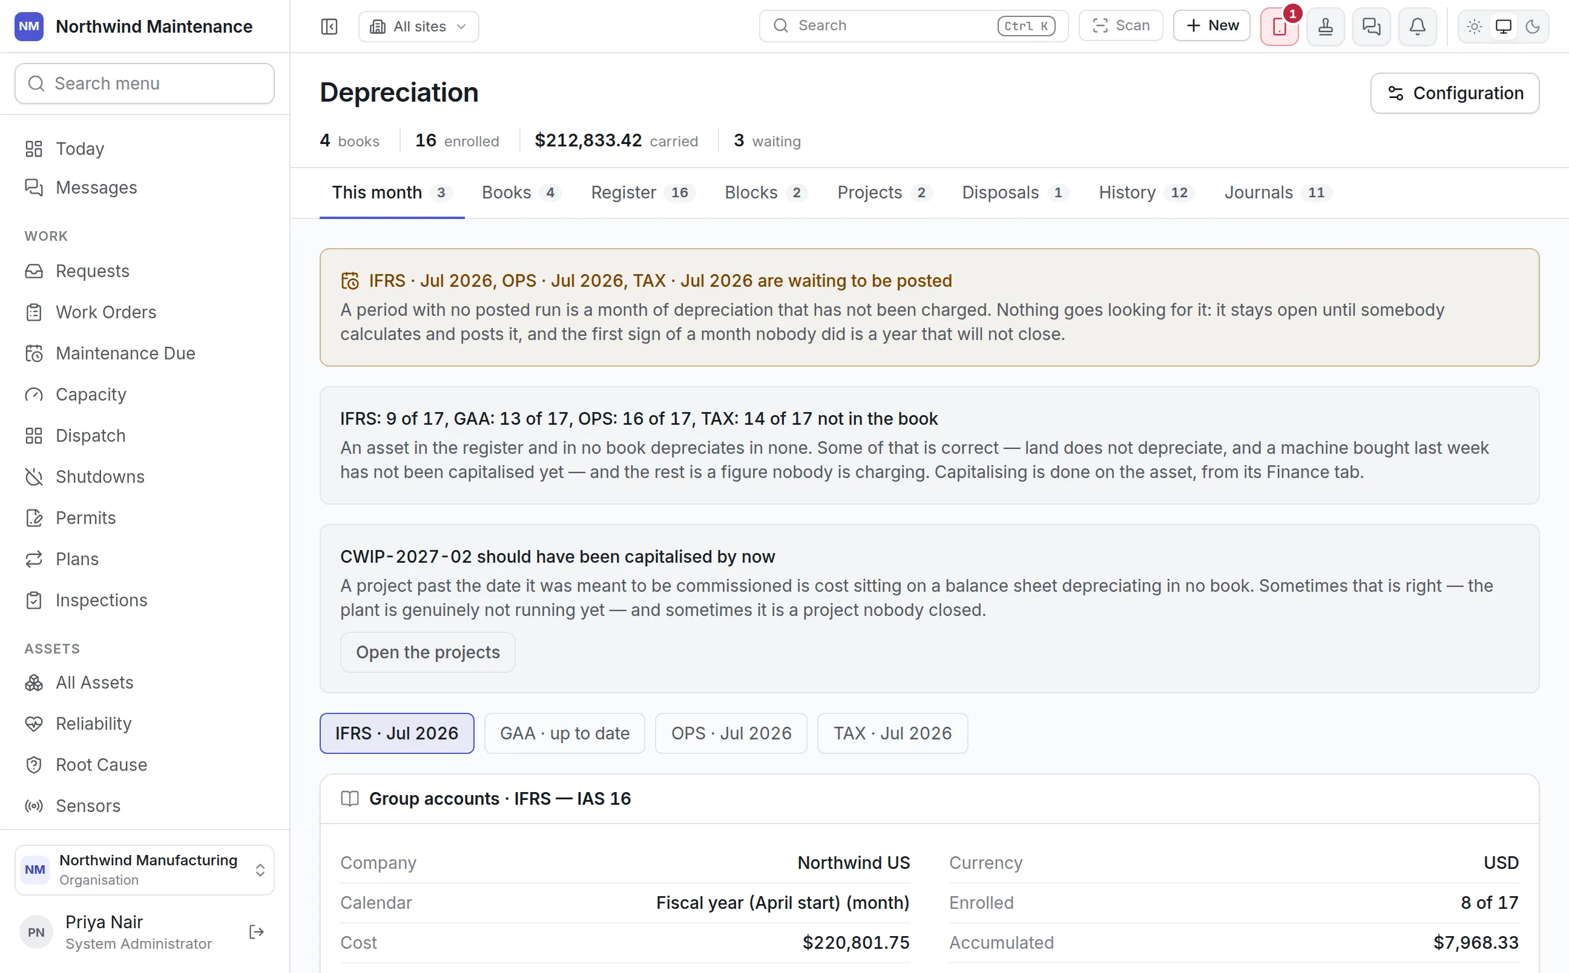Open Messages in sidebar
The width and height of the screenshot is (1569, 973).
[145, 187]
